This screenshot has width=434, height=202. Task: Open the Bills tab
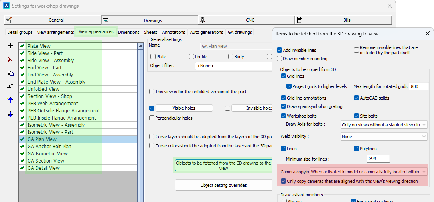pos(343,20)
